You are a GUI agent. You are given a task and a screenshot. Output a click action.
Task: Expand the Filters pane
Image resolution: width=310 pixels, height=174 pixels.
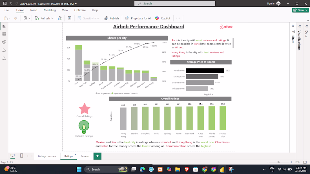(x=293, y=26)
